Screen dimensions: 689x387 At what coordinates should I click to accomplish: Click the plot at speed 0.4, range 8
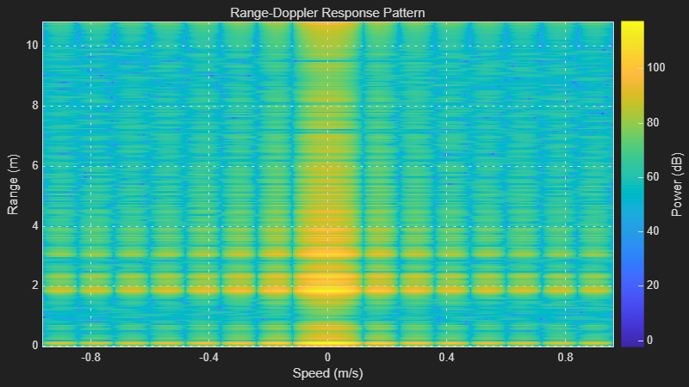coord(446,106)
